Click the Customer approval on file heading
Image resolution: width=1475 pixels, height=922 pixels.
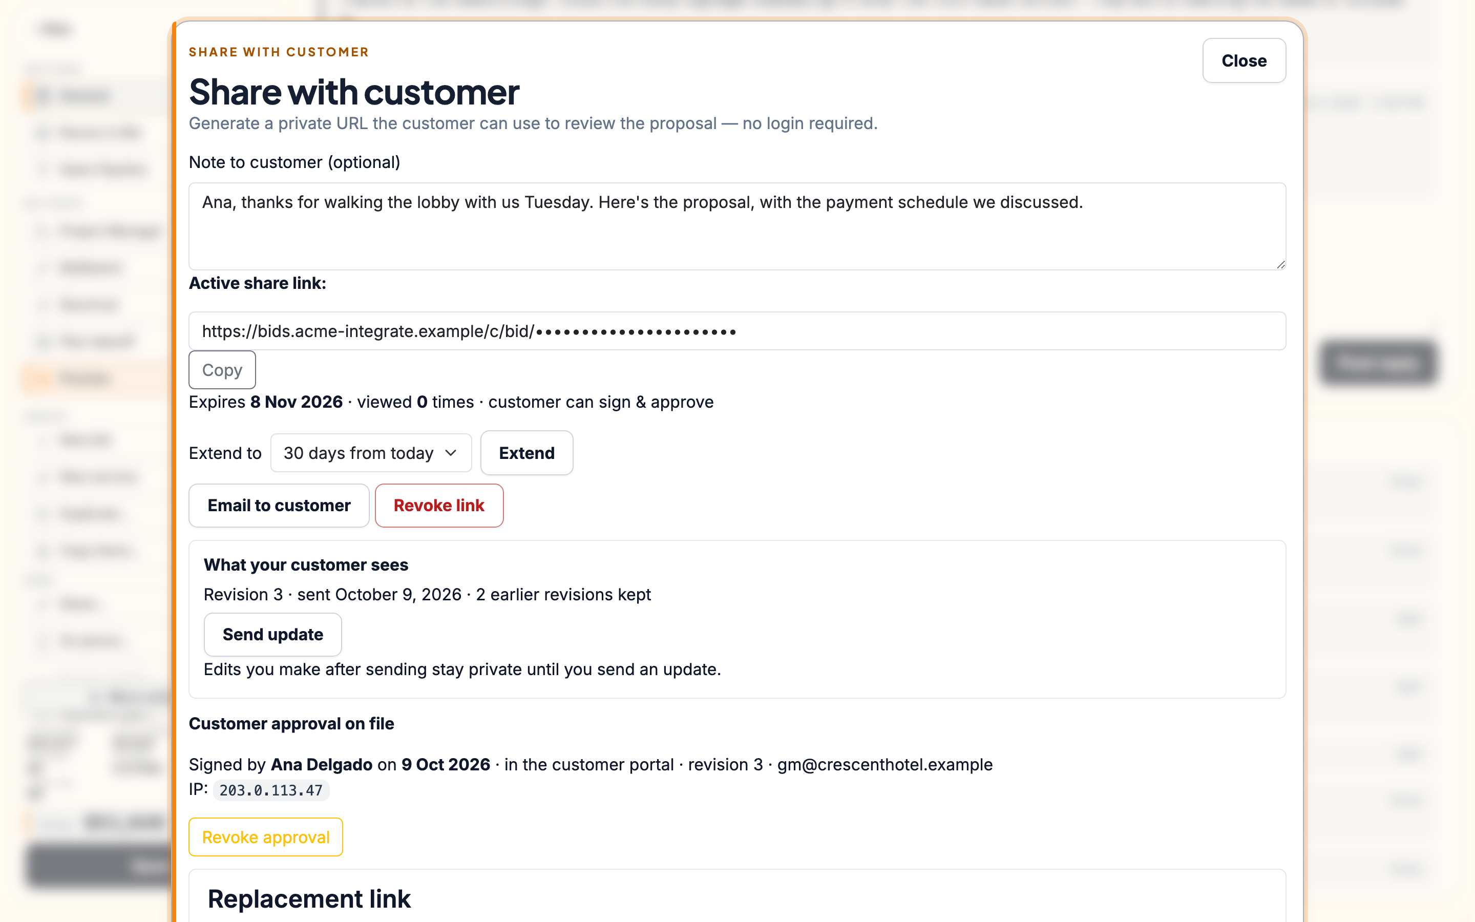(291, 724)
